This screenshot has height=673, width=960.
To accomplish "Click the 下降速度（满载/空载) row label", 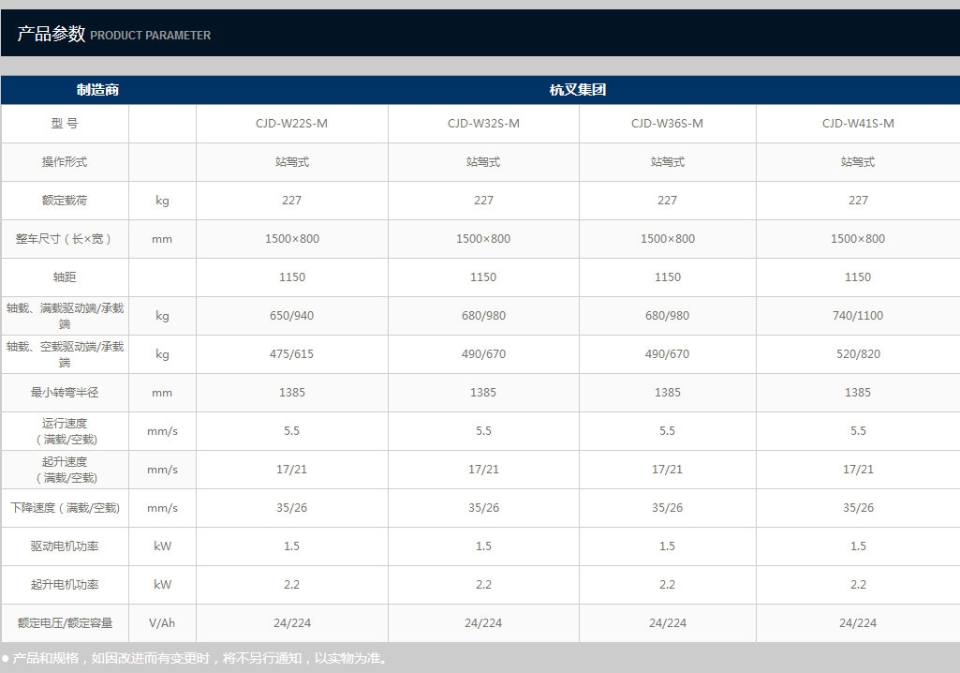I will click(65, 507).
